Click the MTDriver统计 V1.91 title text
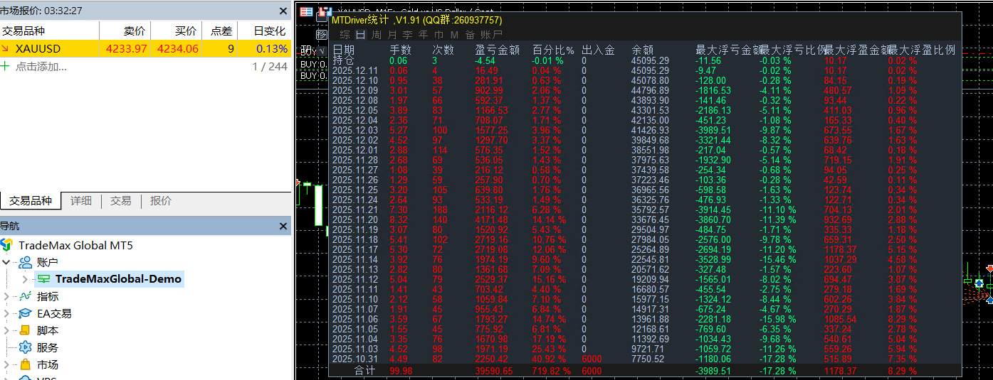Screen dimensions: 993x380 tap(416, 21)
